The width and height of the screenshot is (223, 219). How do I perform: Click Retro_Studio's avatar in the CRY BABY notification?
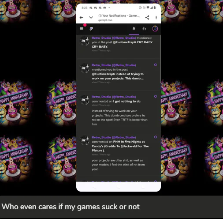coord(85,41)
